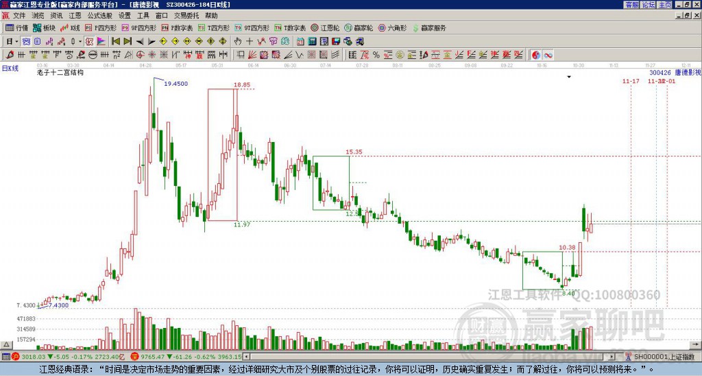Open the 江恩轮 Gann wheel tool
702x376 pixels.
[x=325, y=27]
